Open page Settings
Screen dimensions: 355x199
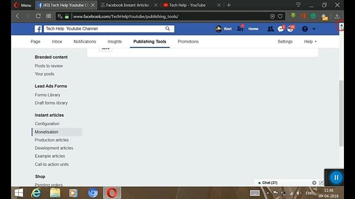[x=285, y=41]
